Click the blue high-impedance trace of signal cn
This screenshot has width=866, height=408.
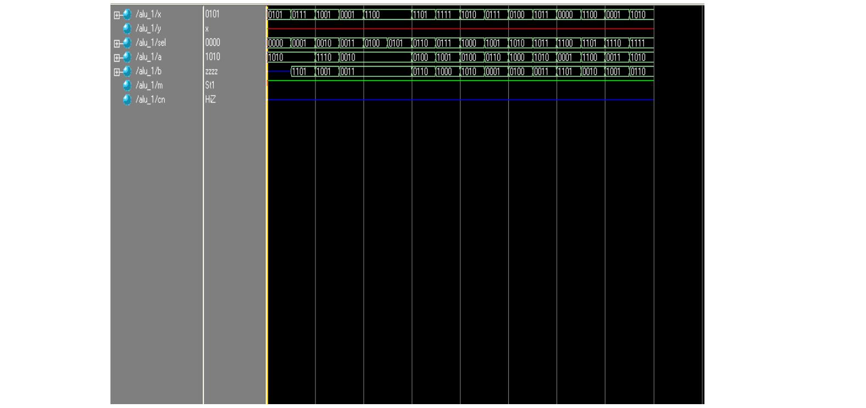pyautogui.click(x=460, y=100)
